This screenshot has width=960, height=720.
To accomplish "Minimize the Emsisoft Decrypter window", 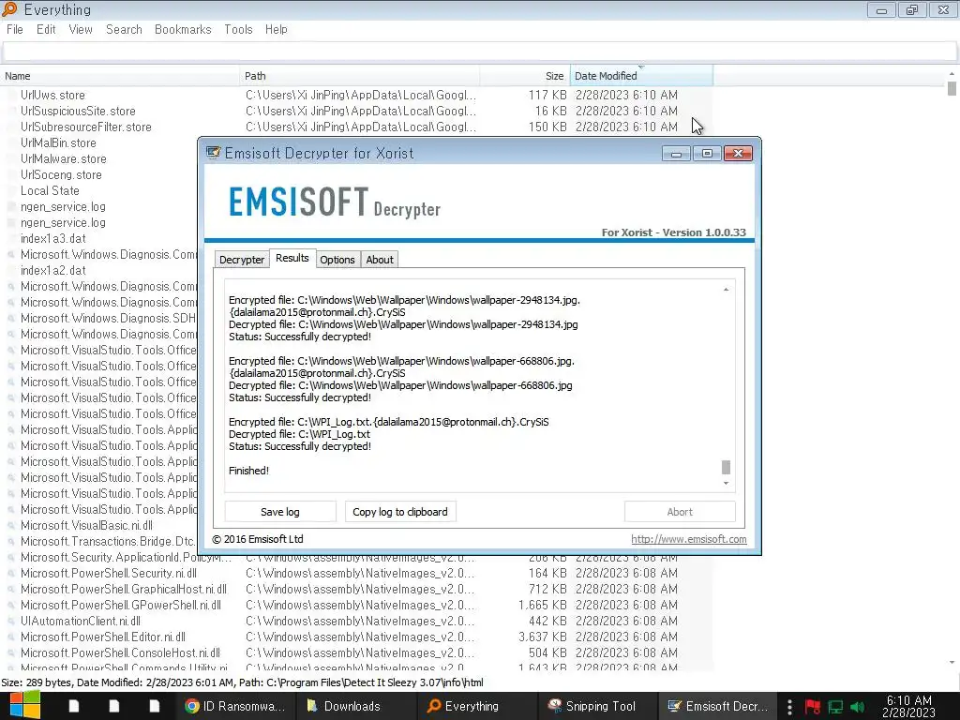I will (676, 154).
